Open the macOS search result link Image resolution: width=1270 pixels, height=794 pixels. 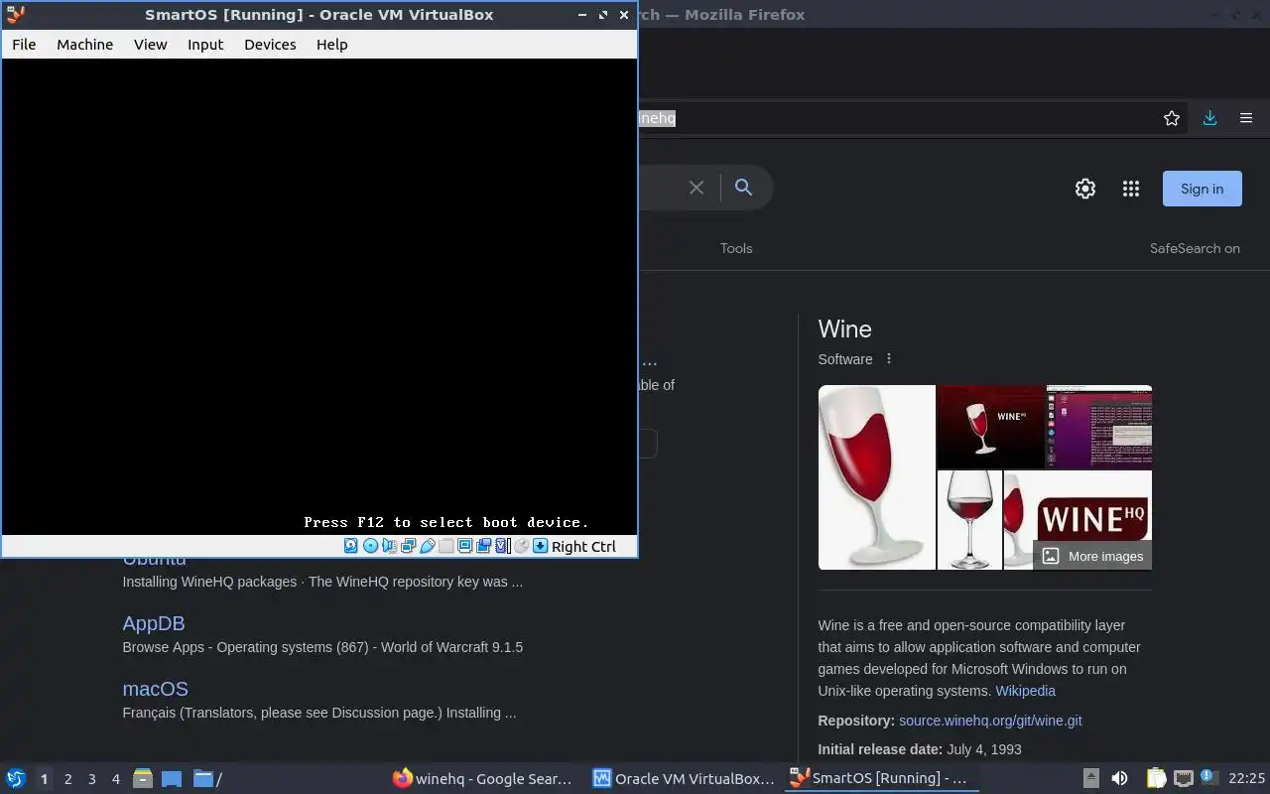click(x=156, y=689)
